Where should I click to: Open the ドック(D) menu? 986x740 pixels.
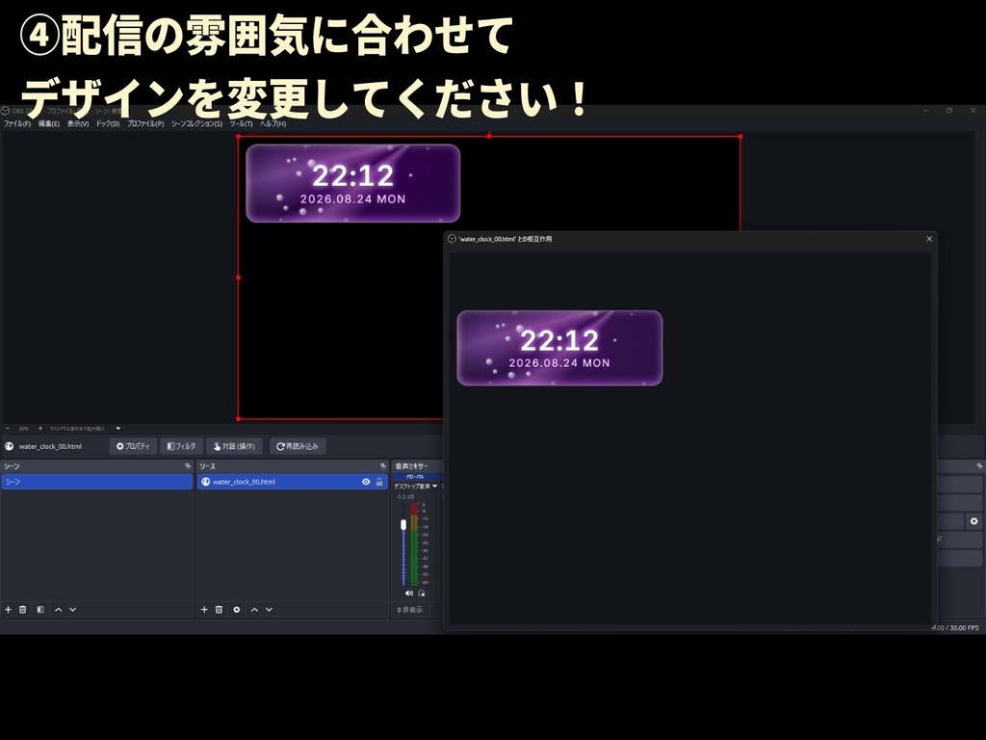[x=108, y=124]
